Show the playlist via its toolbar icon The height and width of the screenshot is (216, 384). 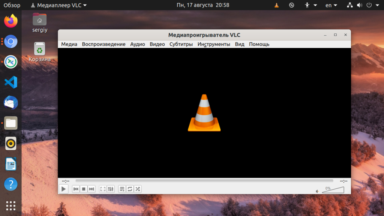(x=122, y=189)
